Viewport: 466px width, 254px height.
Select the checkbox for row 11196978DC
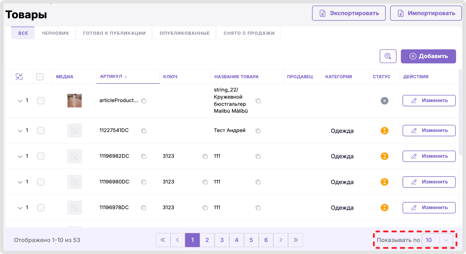[41, 208]
